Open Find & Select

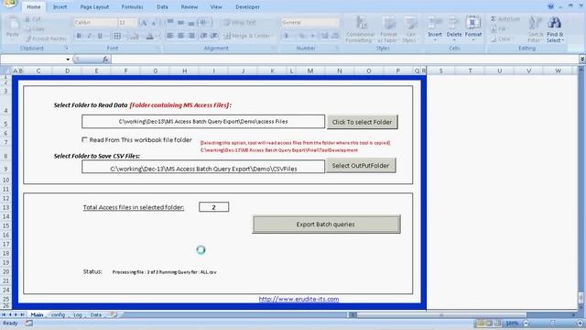(x=555, y=29)
